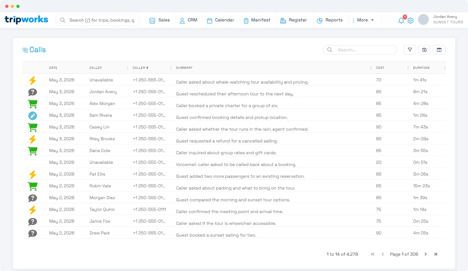Sort by the DURATION column header
The height and width of the screenshot is (271, 468).
[421, 68]
